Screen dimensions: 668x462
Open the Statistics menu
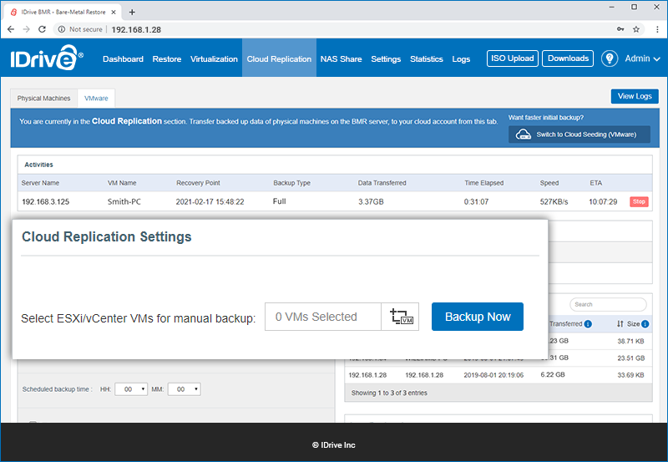point(427,58)
